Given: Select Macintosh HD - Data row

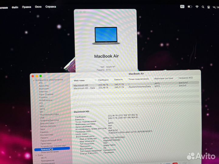Looking at the screenshot, I should click(135, 87).
